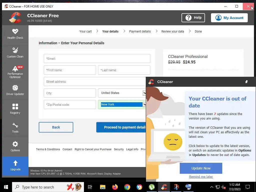
Task: Click the CCleaner logo in header
Action: [x=15, y=18]
